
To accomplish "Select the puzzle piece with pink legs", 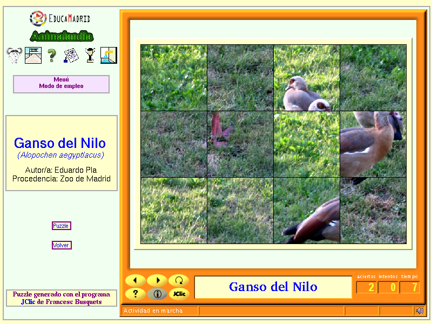I will (x=240, y=144).
